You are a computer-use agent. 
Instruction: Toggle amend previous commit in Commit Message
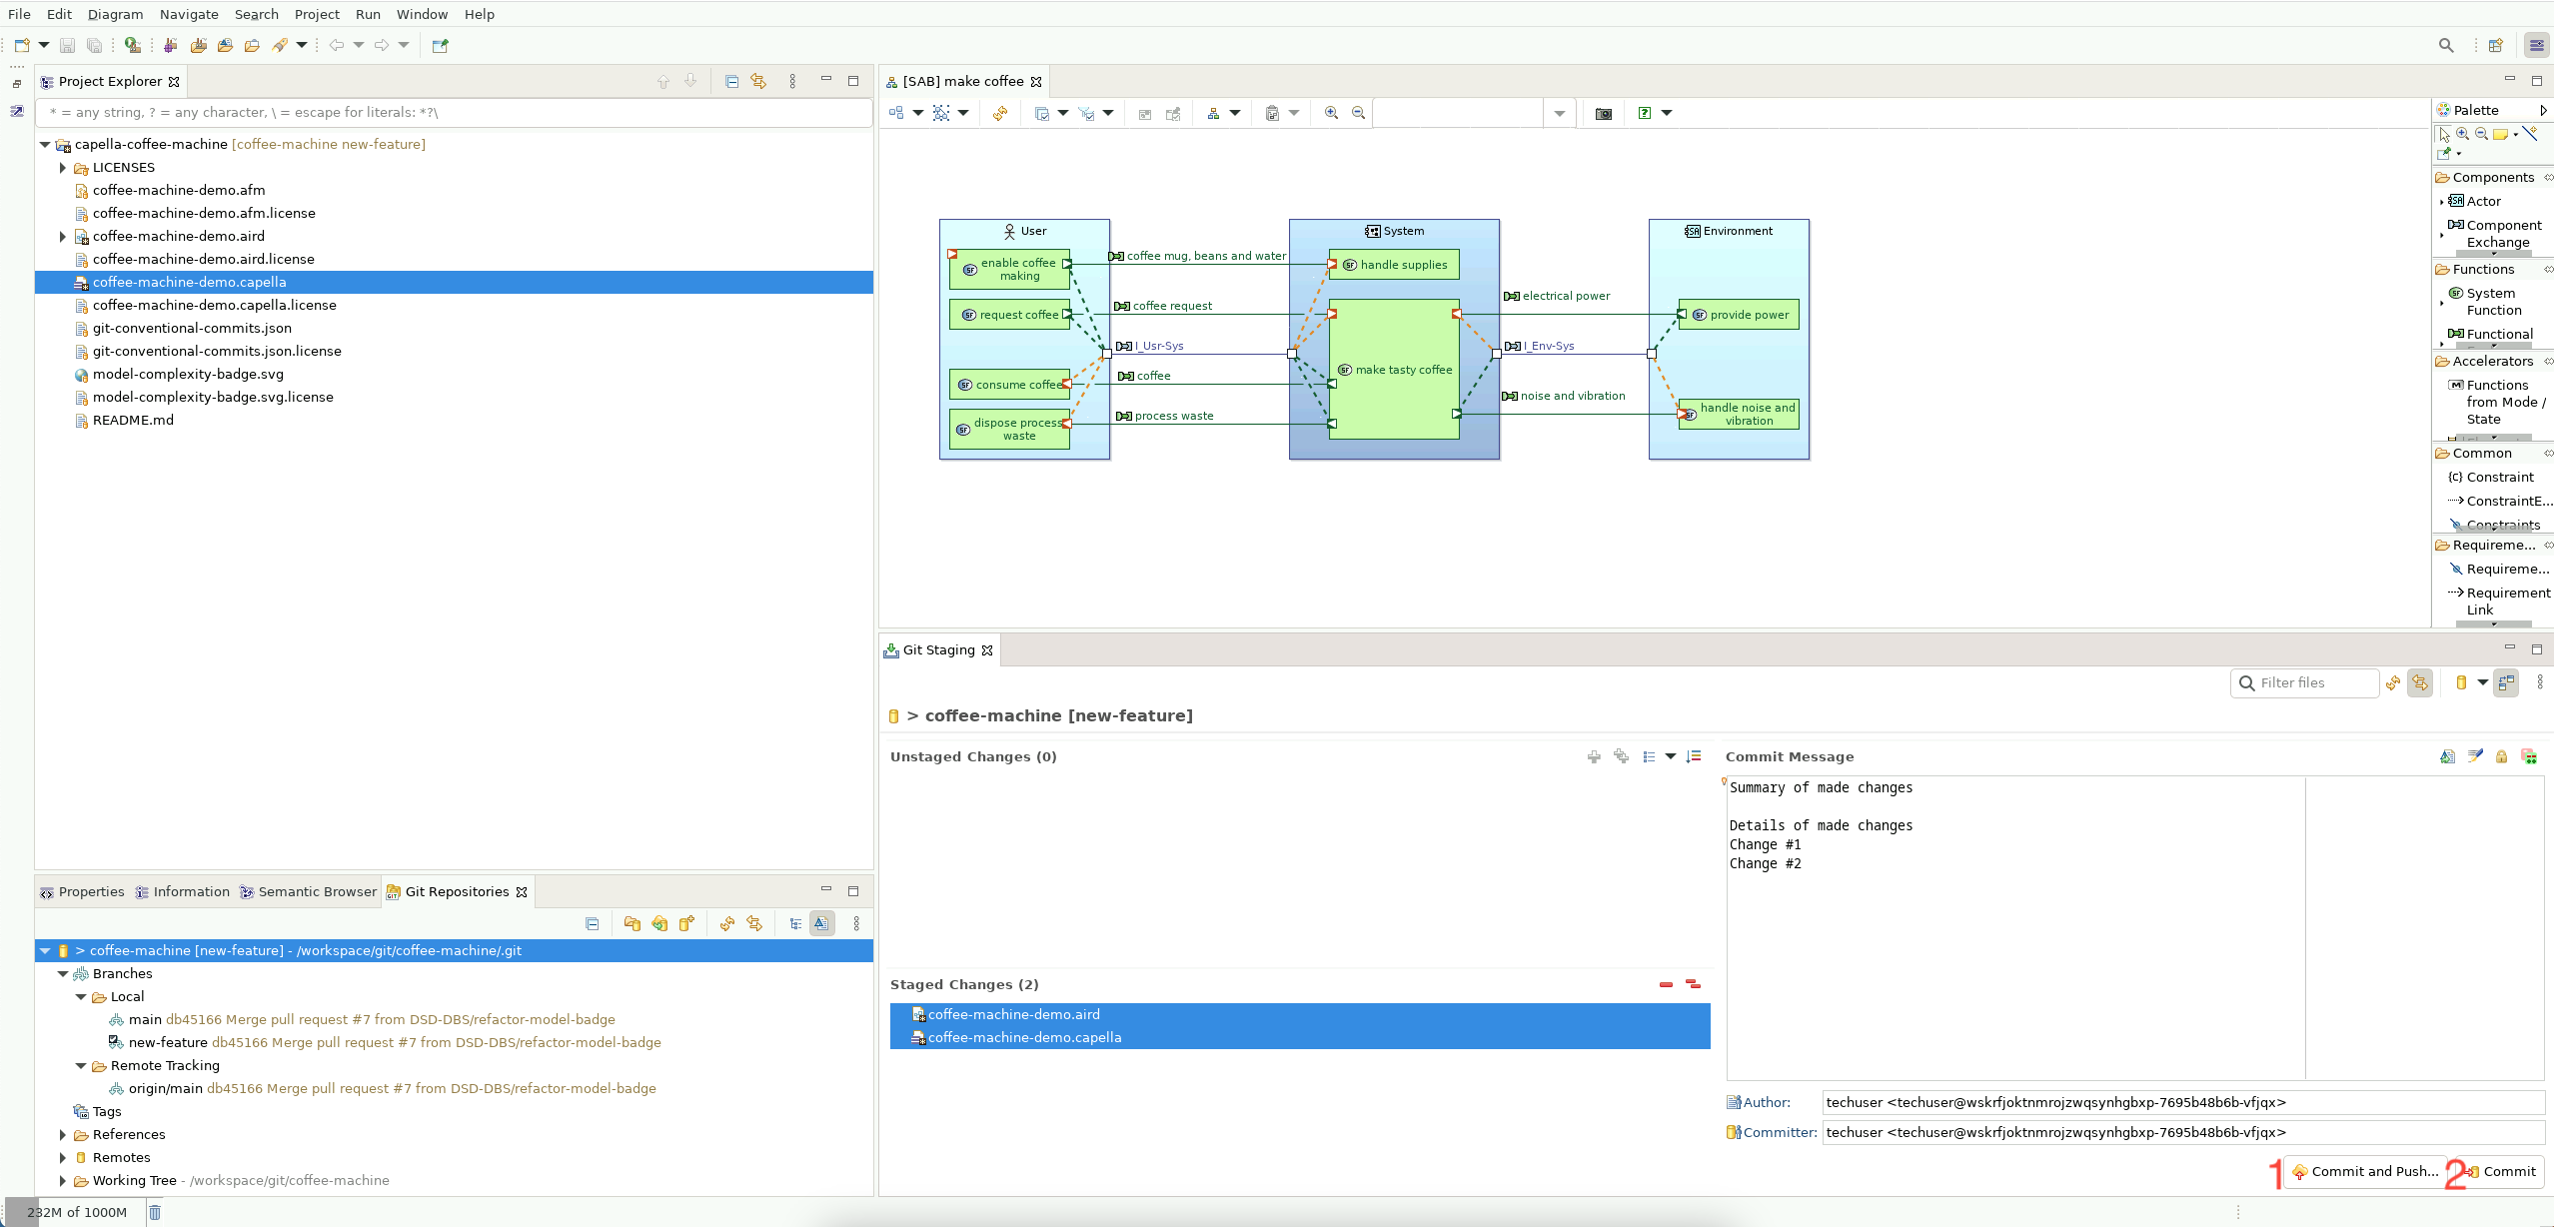2449,756
